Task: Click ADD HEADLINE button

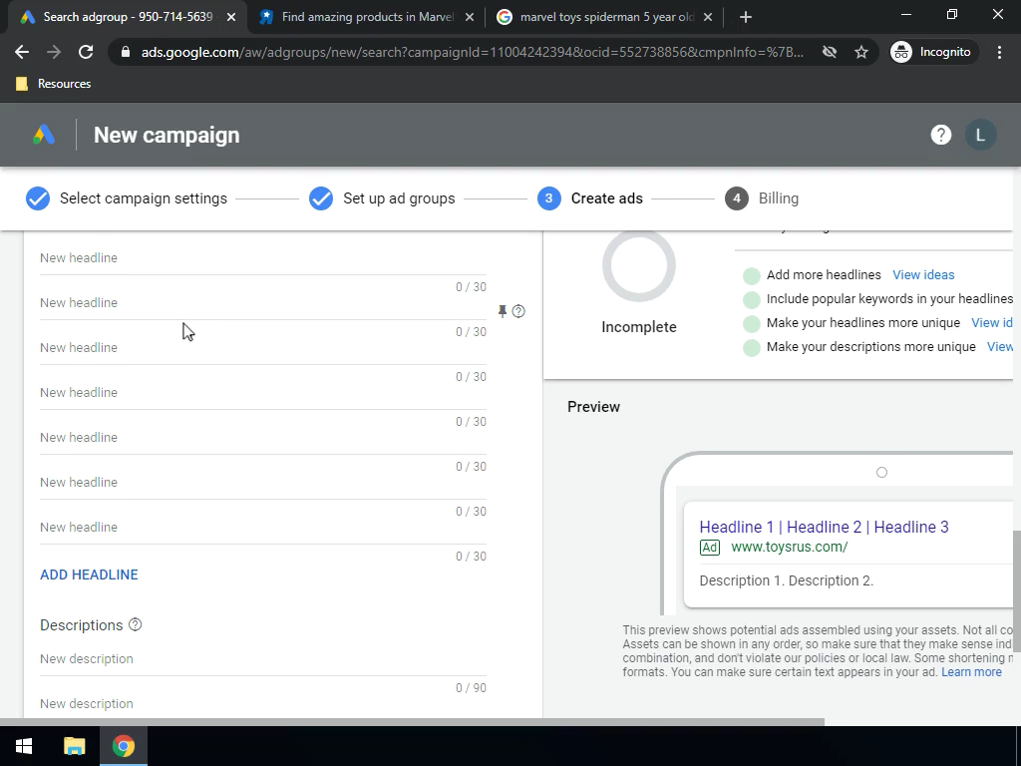Action: coord(89,574)
